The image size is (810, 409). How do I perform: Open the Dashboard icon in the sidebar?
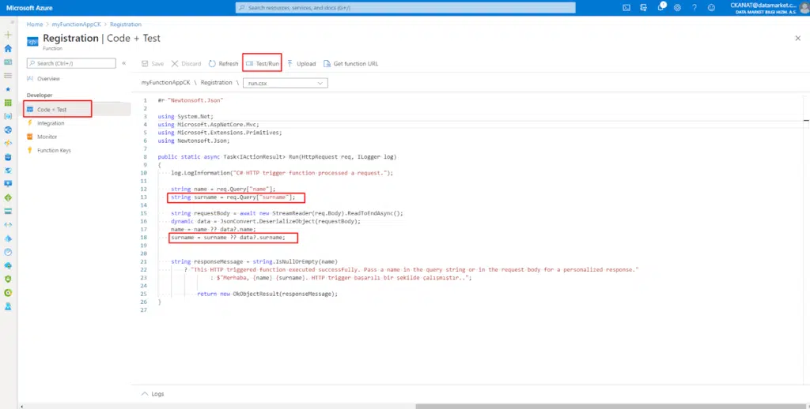coord(8,62)
